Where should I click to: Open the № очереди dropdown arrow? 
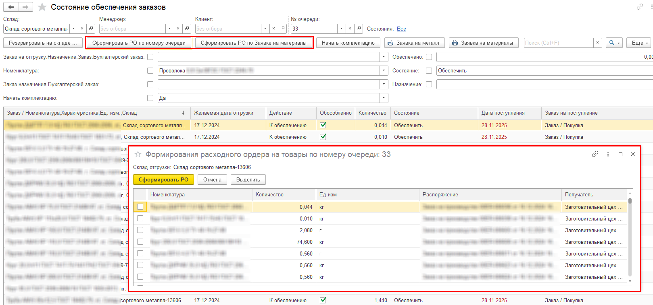point(341,29)
